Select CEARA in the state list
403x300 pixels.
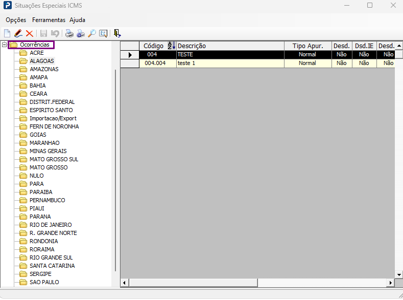point(38,94)
